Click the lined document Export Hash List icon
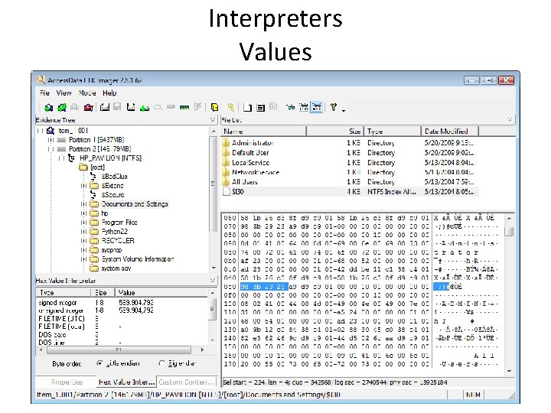The image size is (551, 413). [x=260, y=108]
